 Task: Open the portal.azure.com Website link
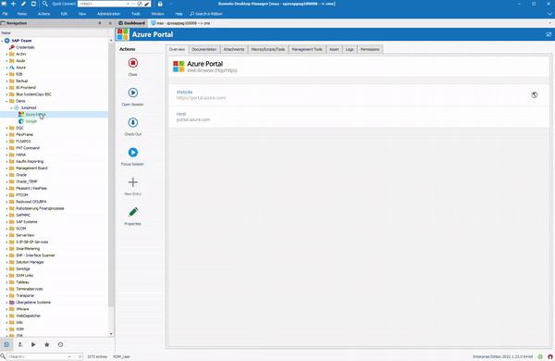pyautogui.click(x=201, y=98)
